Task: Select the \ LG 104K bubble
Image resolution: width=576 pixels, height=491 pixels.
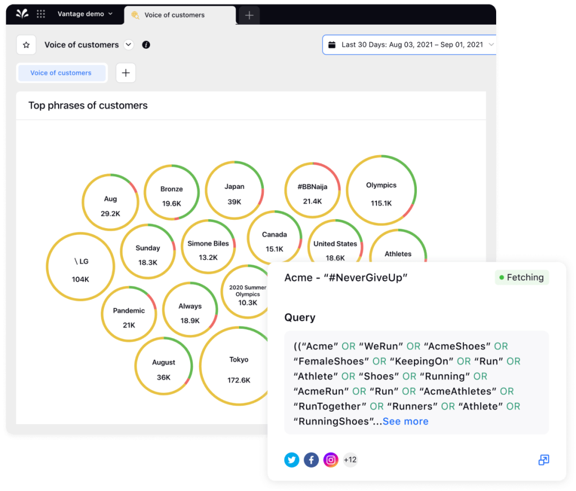Action: point(80,266)
